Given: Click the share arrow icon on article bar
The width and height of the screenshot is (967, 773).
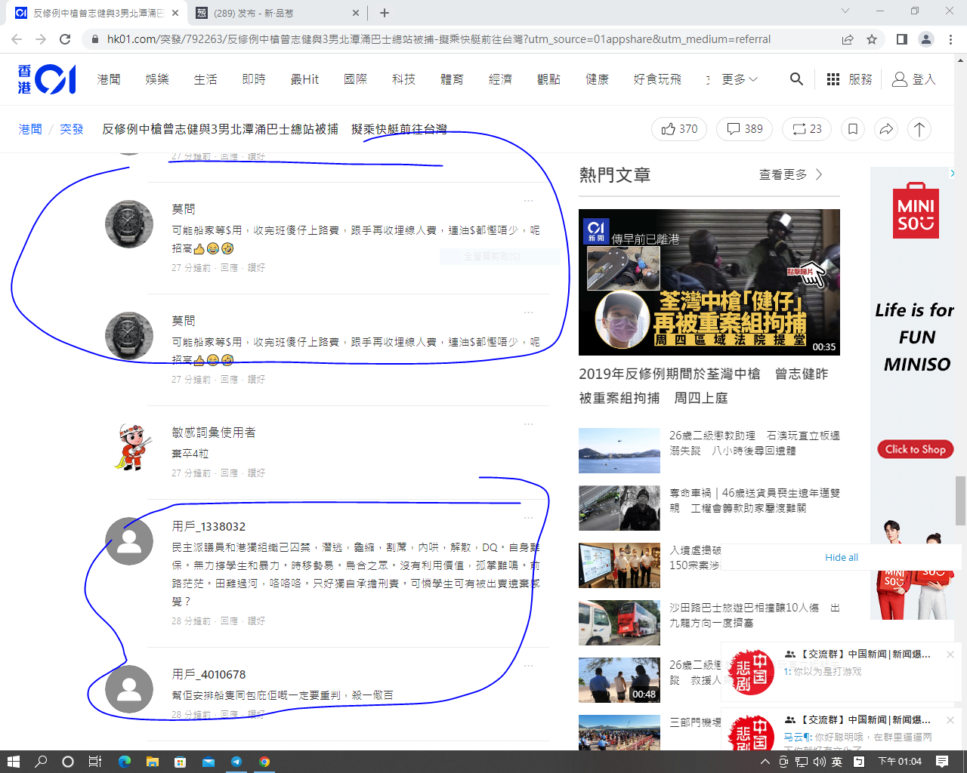Looking at the screenshot, I should coord(886,129).
